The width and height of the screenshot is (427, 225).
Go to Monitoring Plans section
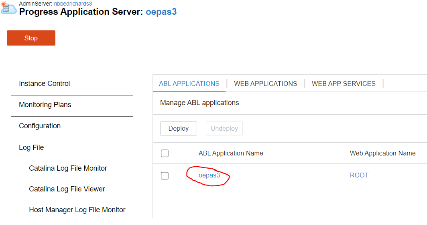[45, 105]
